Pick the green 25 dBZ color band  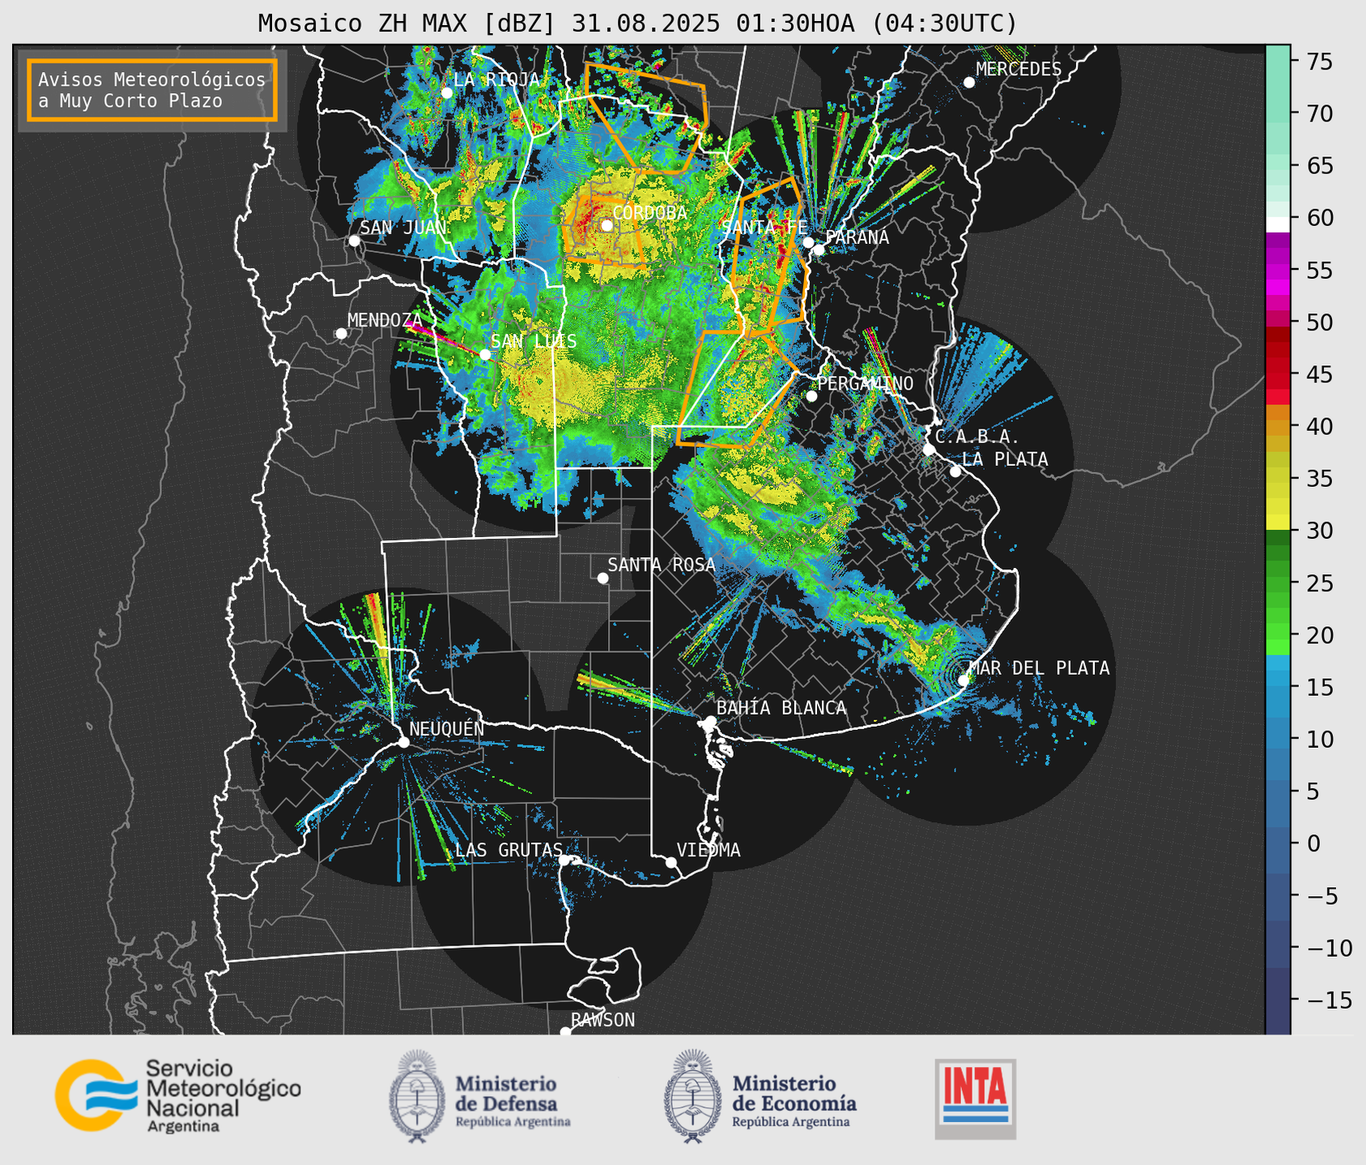pyautogui.click(x=1278, y=582)
